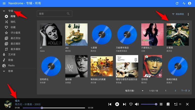This screenshot has height=110, width=195.
Task: Click the refresh icon in top bar
Action: [177, 3]
